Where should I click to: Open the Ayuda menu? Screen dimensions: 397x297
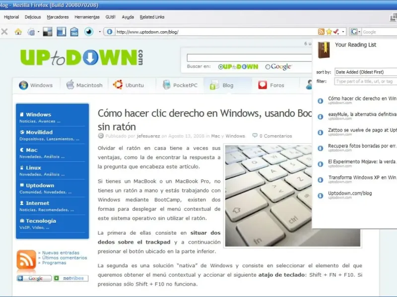128,17
